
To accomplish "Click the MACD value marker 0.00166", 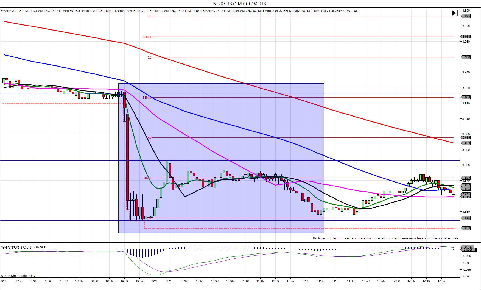I will [x=468, y=247].
